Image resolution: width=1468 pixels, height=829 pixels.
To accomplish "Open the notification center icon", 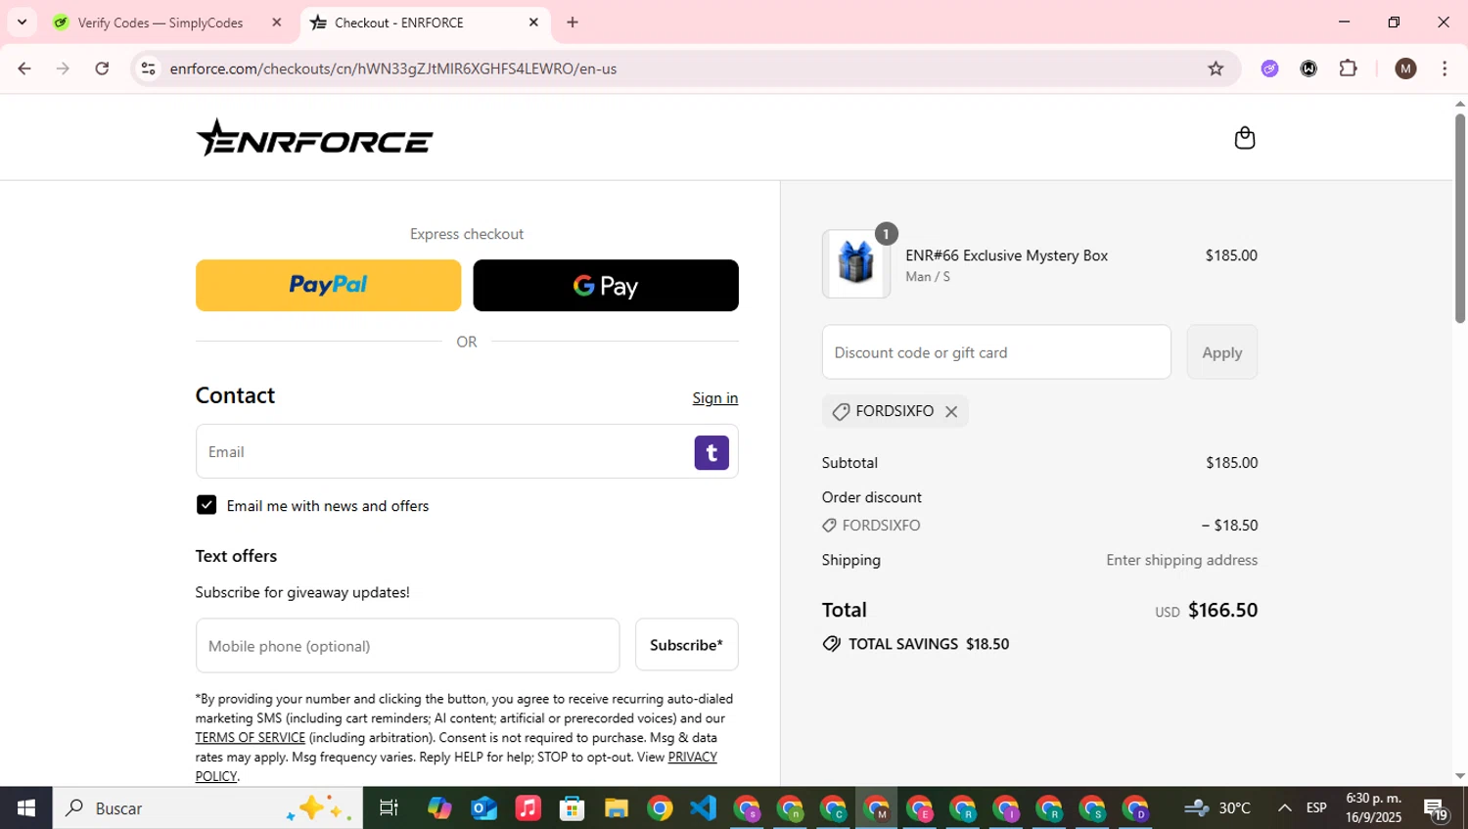I will point(1436,809).
